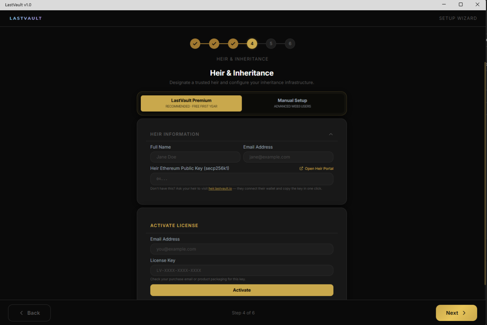Click the third completed step checkmark
Image resolution: width=487 pixels, height=325 pixels.
click(x=233, y=44)
